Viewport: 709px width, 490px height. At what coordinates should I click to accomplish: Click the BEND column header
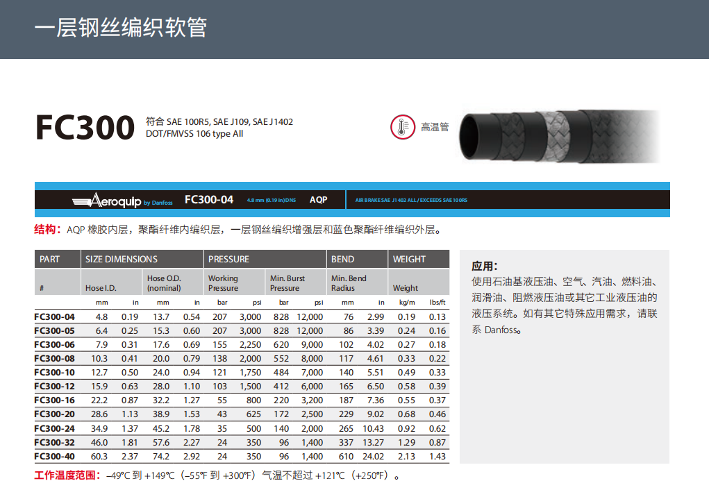point(342,259)
